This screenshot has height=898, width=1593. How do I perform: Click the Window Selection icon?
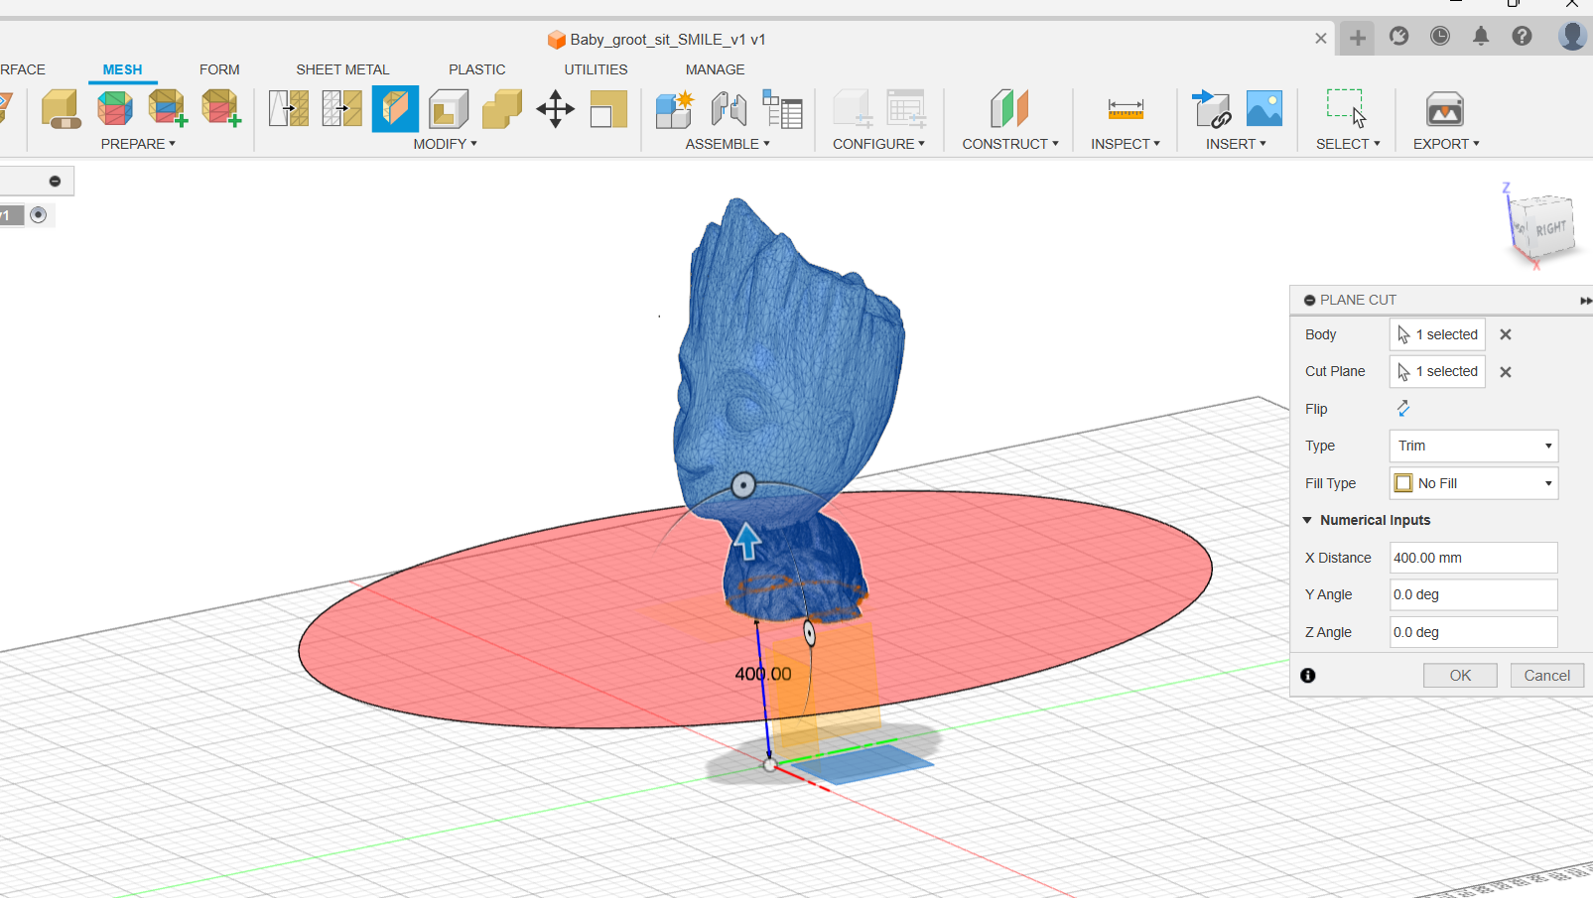coord(1347,108)
